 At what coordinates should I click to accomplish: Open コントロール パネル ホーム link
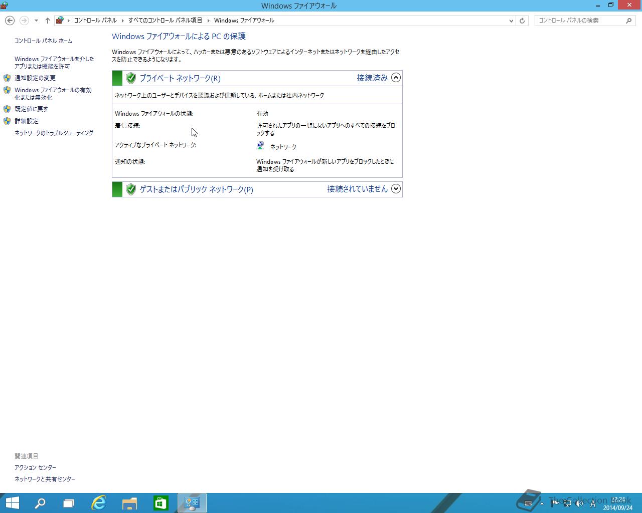tap(43, 41)
